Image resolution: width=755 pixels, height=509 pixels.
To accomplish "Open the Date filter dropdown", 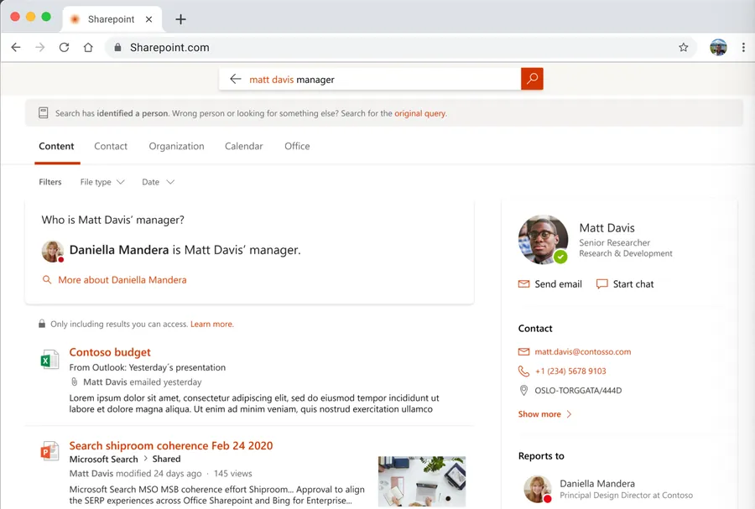I will click(158, 182).
